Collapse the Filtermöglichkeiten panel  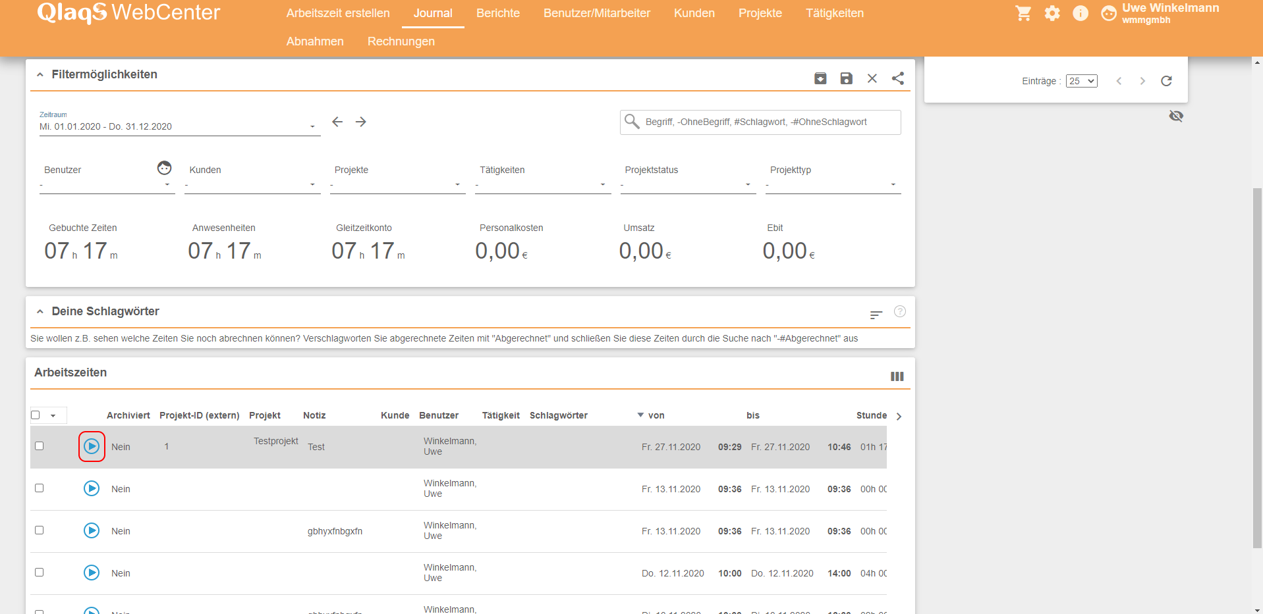point(40,74)
